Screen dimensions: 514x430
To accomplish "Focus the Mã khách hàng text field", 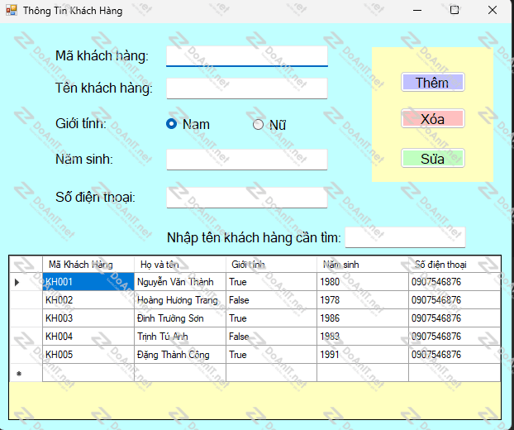I will (247, 56).
